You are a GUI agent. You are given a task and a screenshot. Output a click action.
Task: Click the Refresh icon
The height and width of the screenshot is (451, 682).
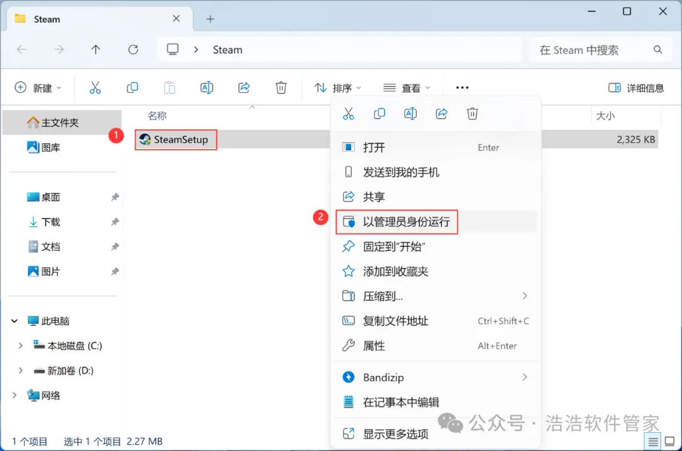[133, 49]
